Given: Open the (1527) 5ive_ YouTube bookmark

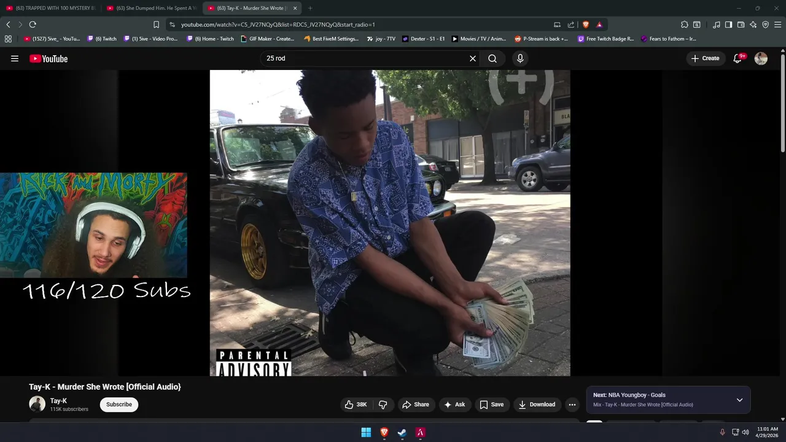Looking at the screenshot, I should pyautogui.click(x=52, y=39).
